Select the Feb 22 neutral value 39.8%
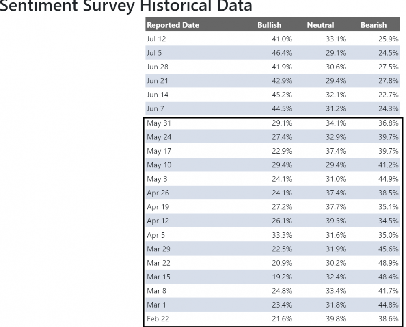Screen dimensions: 406x327 pos(336,319)
